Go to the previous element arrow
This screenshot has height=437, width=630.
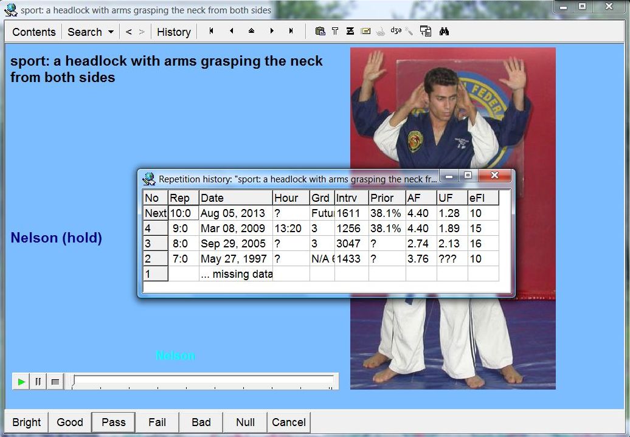(231, 31)
